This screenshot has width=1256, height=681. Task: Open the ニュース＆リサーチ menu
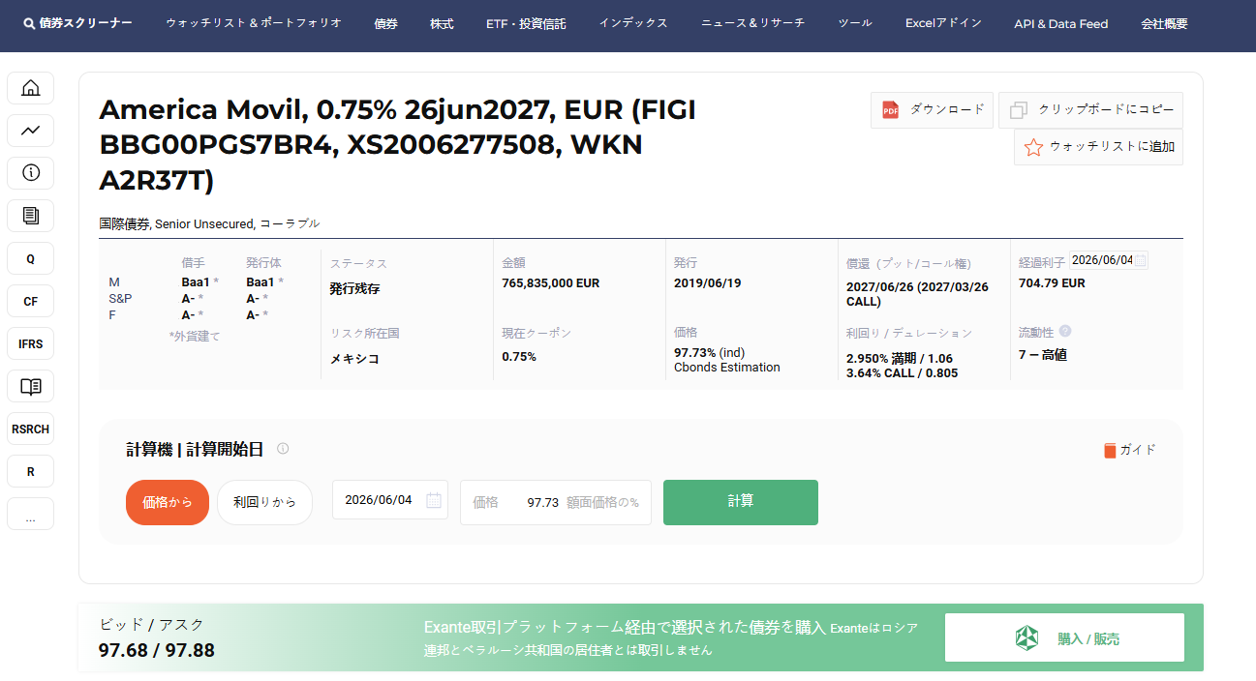[x=752, y=23]
